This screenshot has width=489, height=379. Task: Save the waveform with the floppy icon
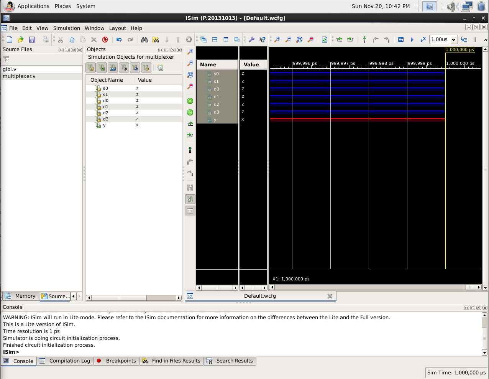tap(32, 40)
